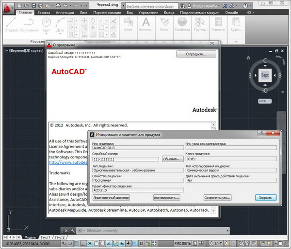The height and width of the screenshot is (249, 291).
Task: Click the Закрыть button in license dialog
Action: tap(266, 198)
